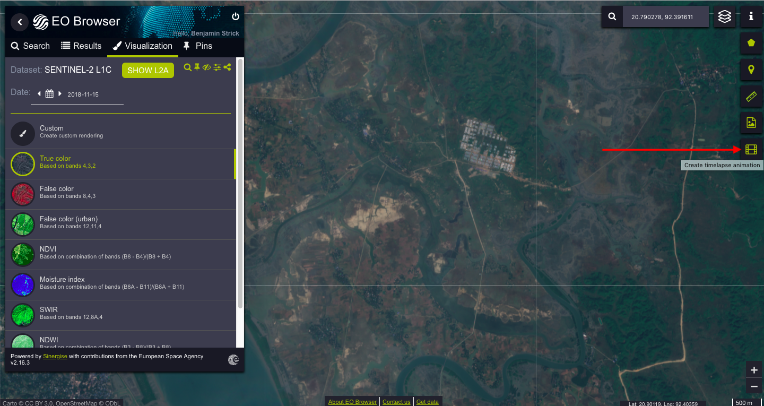The width and height of the screenshot is (764, 406).
Task: Pin the current layer with pushpin icon
Action: (x=197, y=67)
